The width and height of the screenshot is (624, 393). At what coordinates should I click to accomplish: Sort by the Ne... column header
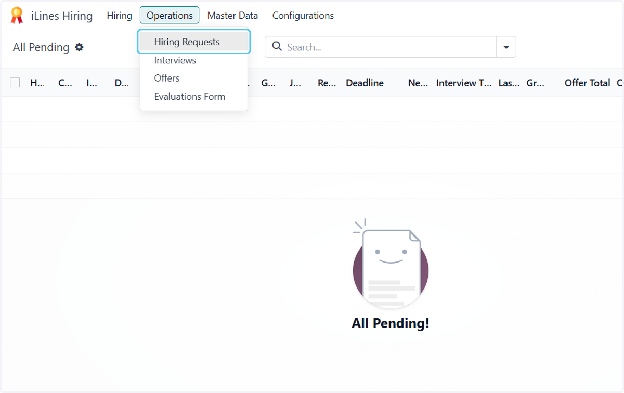[418, 83]
